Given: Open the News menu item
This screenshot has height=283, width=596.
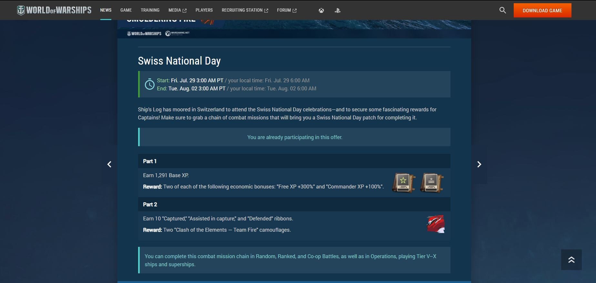Looking at the screenshot, I should coord(106,10).
